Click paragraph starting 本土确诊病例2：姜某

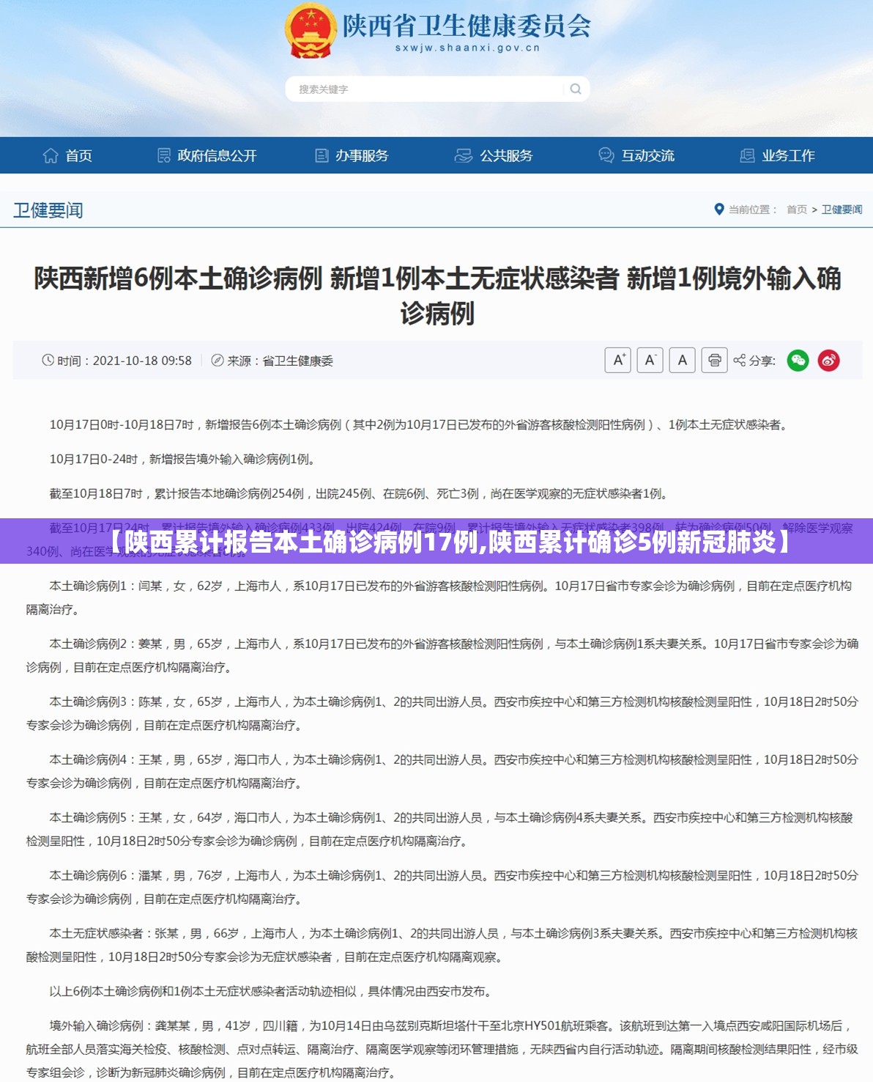pos(442,655)
